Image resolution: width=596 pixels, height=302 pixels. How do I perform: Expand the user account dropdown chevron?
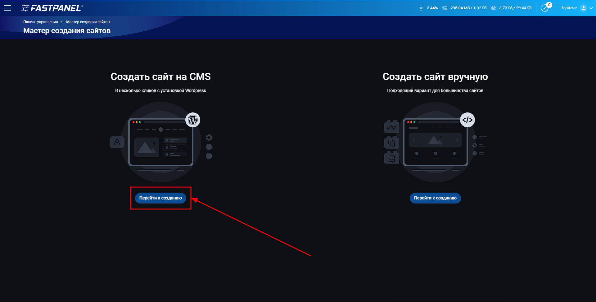click(591, 8)
